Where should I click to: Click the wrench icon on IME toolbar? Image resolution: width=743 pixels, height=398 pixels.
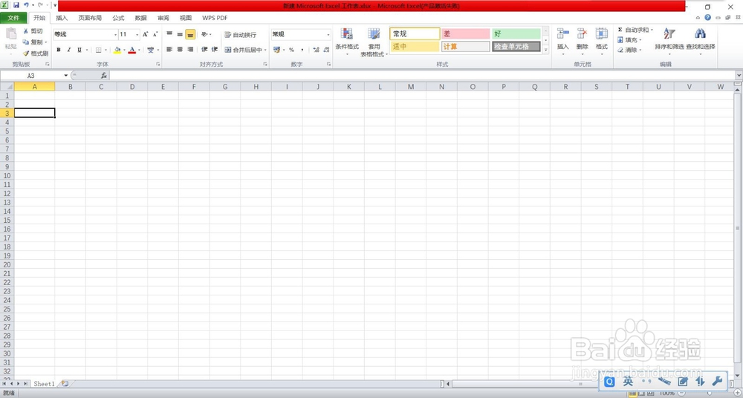(x=716, y=382)
